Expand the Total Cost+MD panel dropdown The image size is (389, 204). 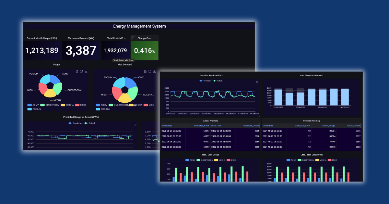[125, 38]
